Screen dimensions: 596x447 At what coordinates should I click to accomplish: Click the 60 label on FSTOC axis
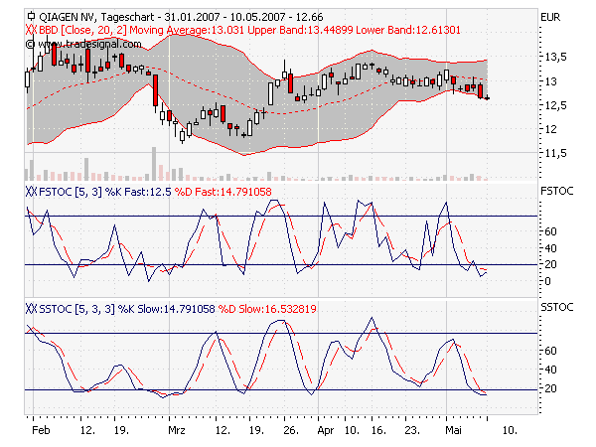550,231
